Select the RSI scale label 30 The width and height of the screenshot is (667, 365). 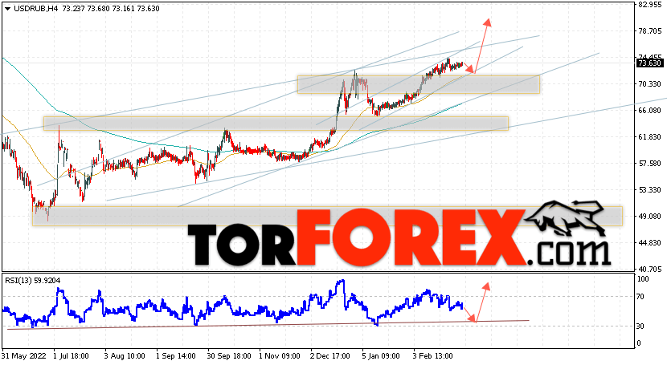point(641,326)
